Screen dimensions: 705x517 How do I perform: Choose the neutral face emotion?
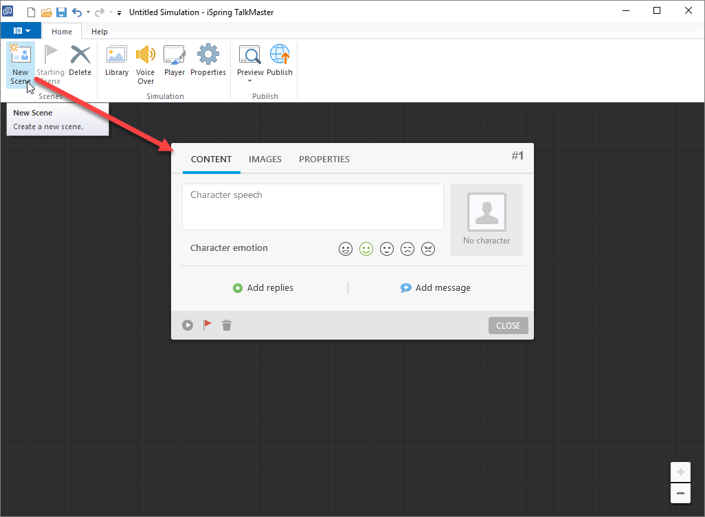387,249
